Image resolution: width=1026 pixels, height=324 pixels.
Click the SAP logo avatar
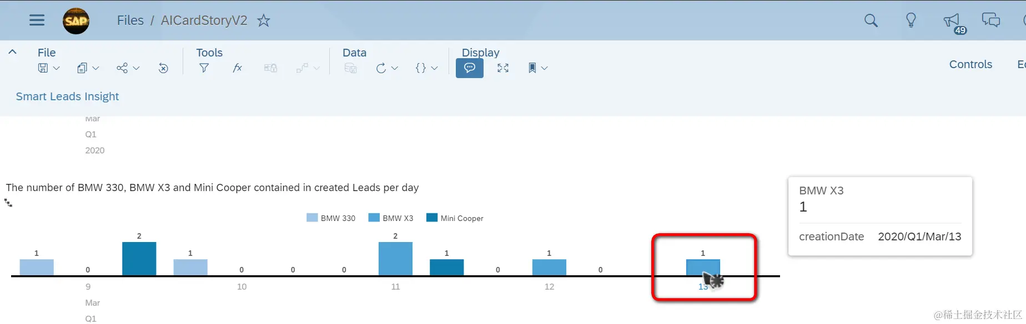[76, 21]
